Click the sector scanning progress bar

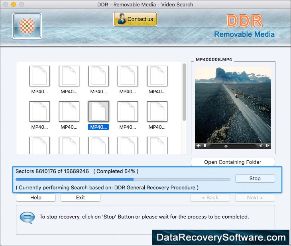(123, 179)
